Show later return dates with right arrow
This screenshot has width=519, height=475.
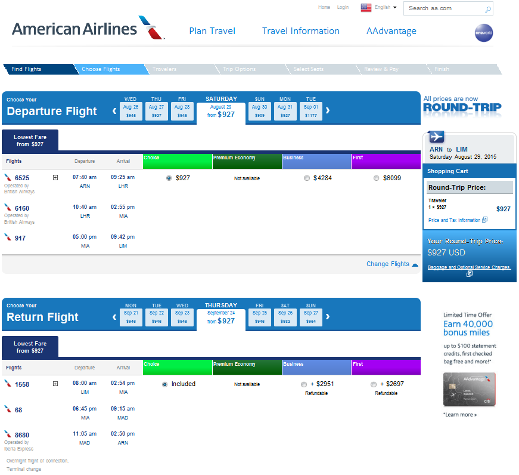click(327, 316)
